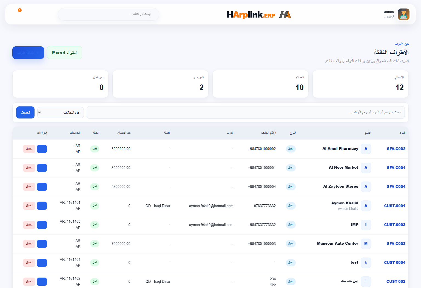This screenshot has width=421, height=288.
Task: Click the الإجمالي total card showing 12
Action: [x=360, y=84]
